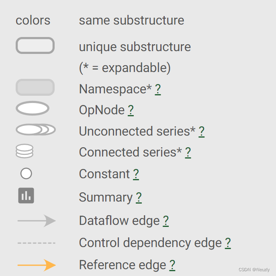Click the help link after Summary
Screen dimensions: 276x276
pyautogui.click(x=139, y=197)
